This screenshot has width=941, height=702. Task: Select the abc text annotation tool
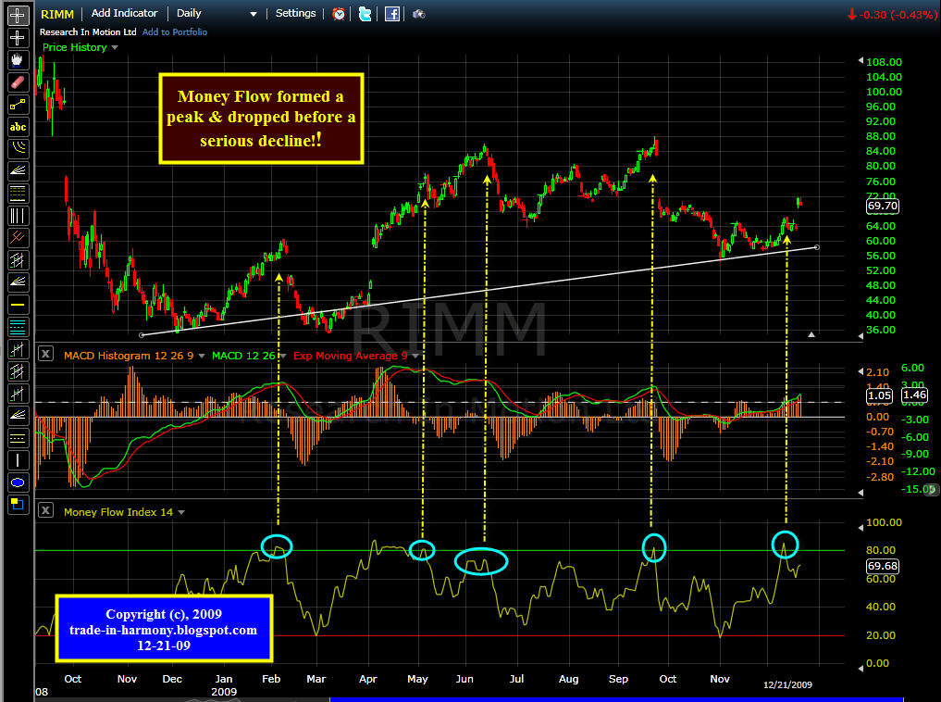coord(18,127)
